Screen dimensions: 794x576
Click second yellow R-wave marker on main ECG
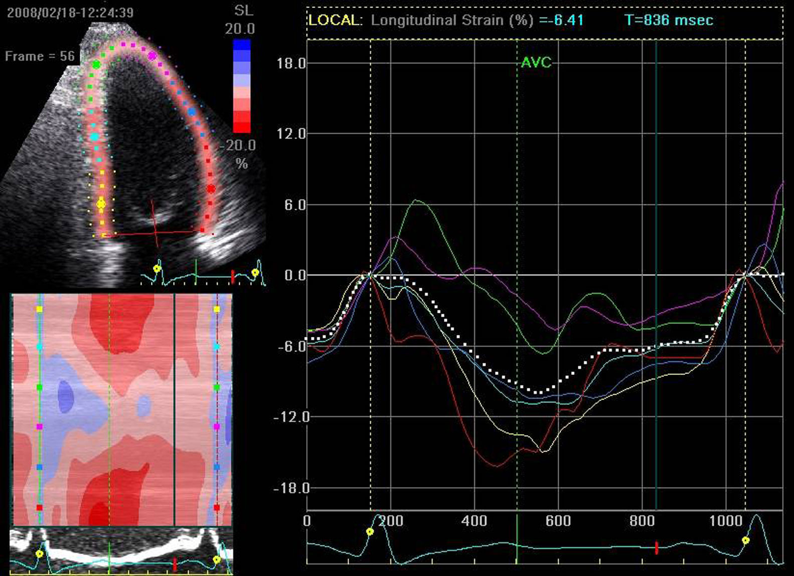tap(746, 540)
